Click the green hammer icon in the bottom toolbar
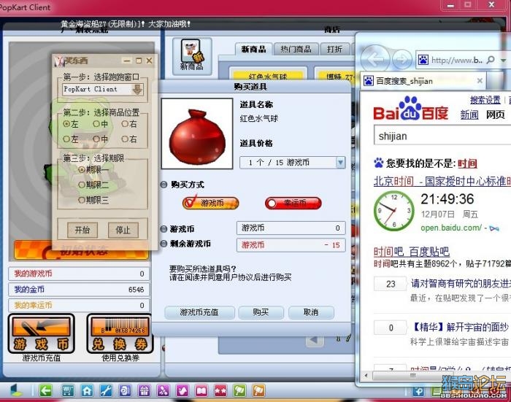This screenshot has width=511, height=402. click(x=239, y=390)
